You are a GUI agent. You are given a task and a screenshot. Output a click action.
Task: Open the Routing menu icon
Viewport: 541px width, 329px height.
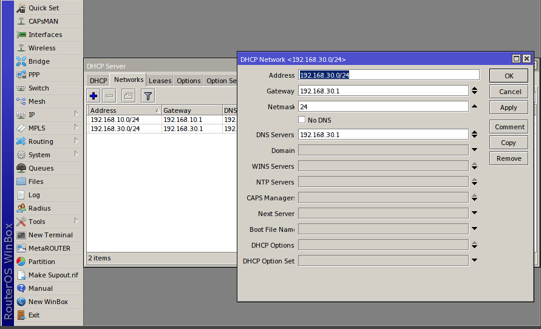tap(21, 141)
